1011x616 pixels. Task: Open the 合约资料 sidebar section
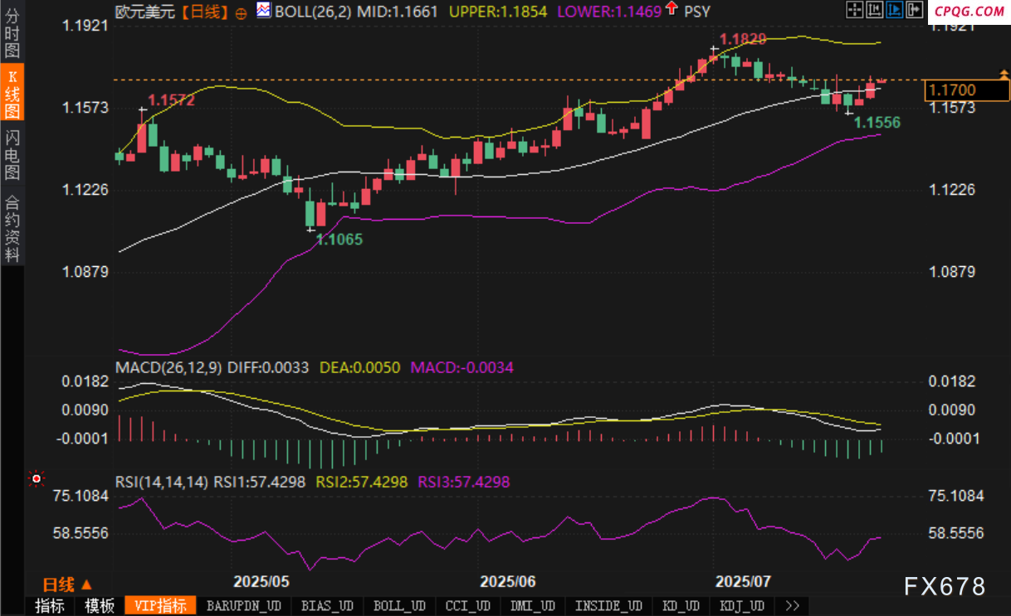(12, 227)
